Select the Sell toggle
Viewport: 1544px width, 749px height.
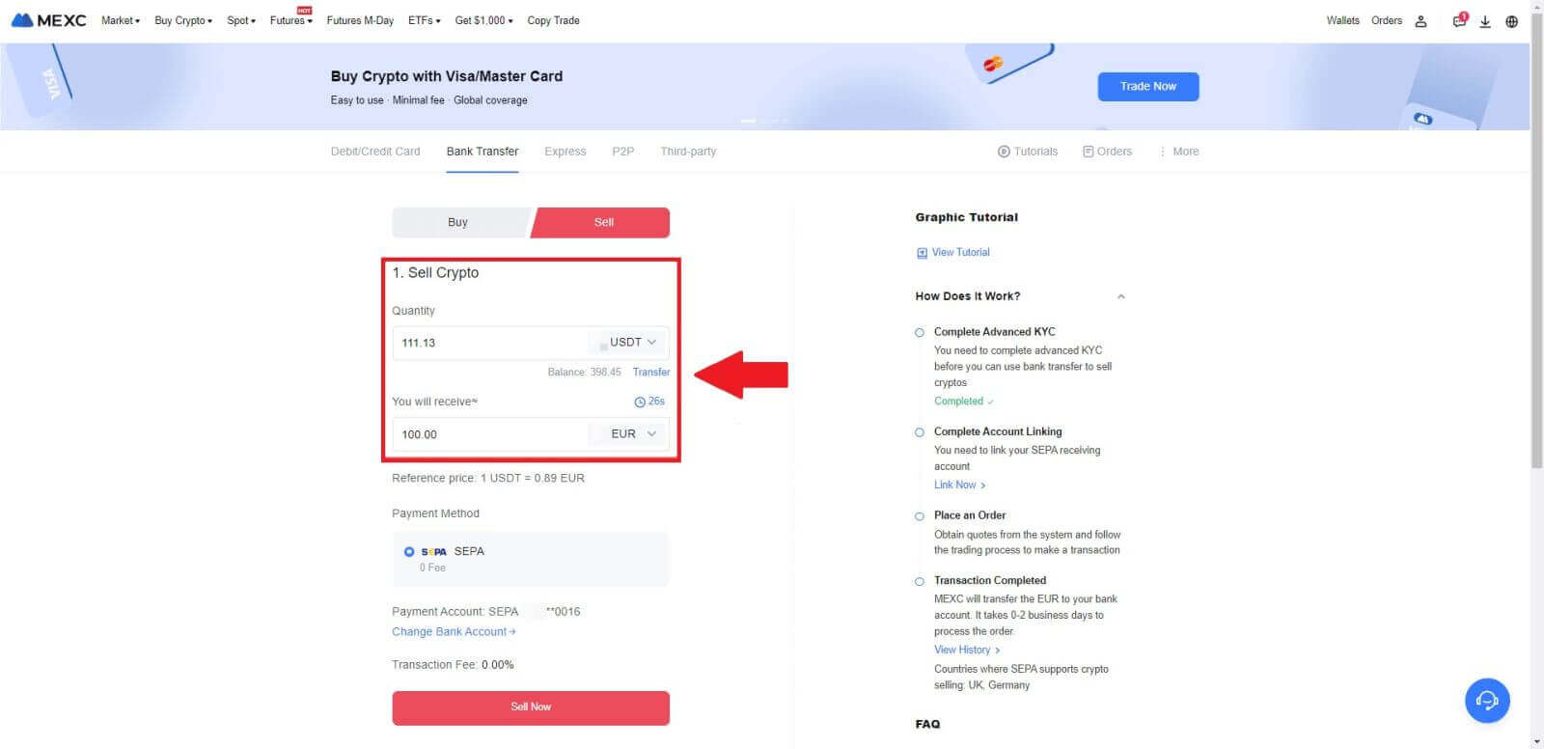[603, 222]
